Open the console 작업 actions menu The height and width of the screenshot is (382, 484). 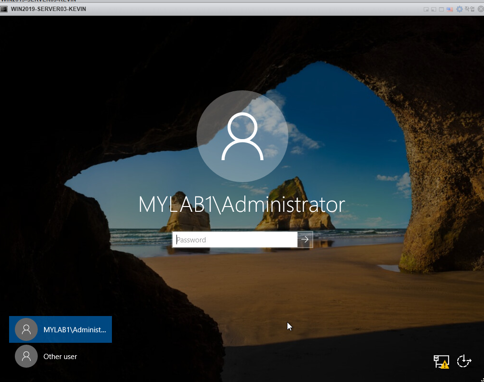click(465, 9)
